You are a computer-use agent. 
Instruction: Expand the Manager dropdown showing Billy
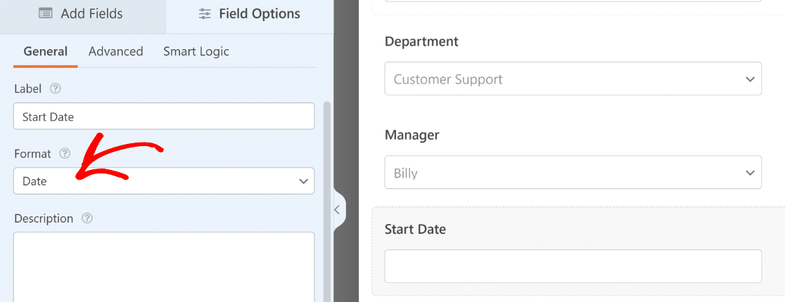coord(573,173)
